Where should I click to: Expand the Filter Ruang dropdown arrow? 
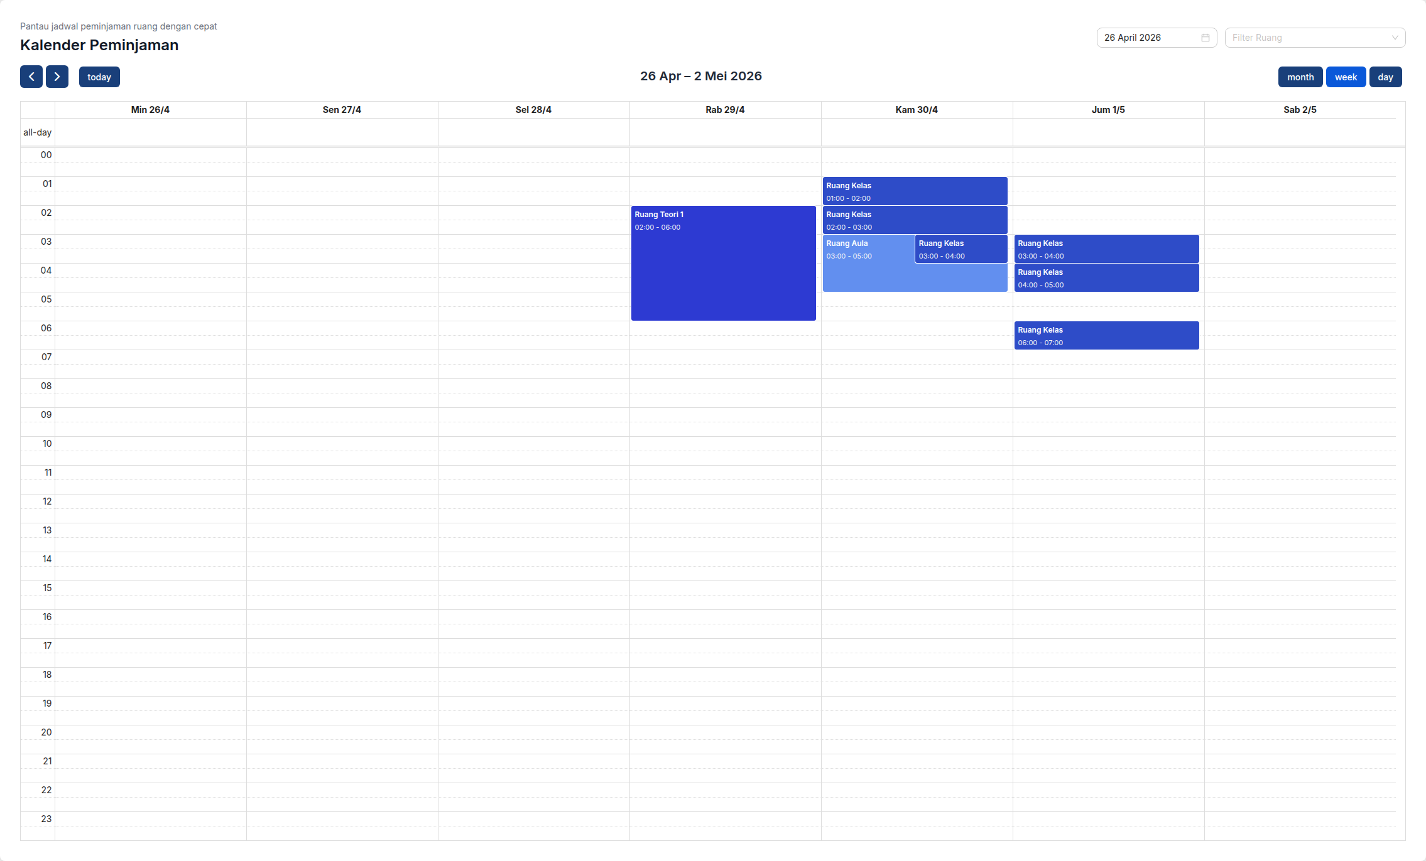coord(1395,38)
